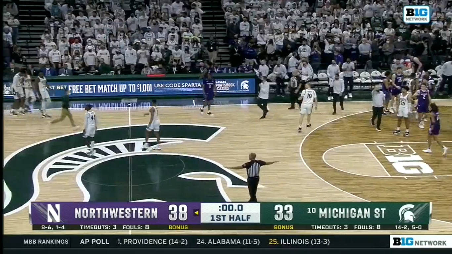The height and width of the screenshot is (254, 452).
Task: Click the Caesars Sportsbook logo on ad board
Action: (227, 85)
